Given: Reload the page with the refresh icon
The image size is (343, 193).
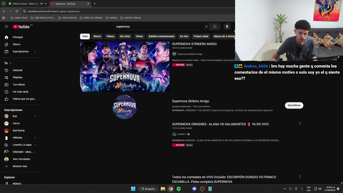Looking at the screenshot, I should click(x=17, y=11).
